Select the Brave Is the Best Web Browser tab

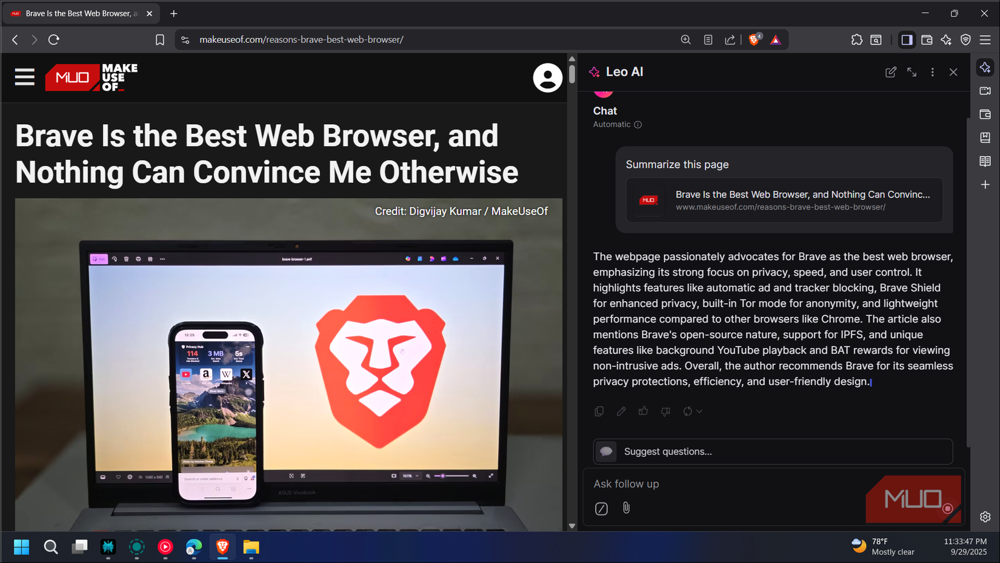(82, 13)
